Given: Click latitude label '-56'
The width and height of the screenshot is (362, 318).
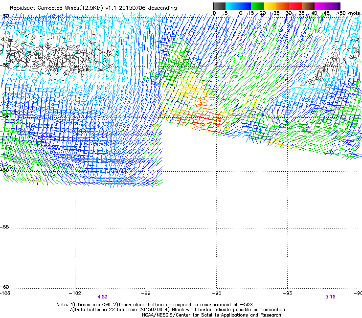Looking at the screenshot, I should (x=4, y=170).
